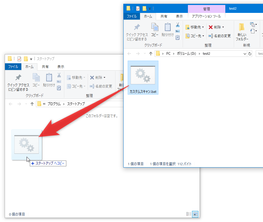Click Paste shortcut icon in test2 window
263x222 pixels.
[178, 37]
